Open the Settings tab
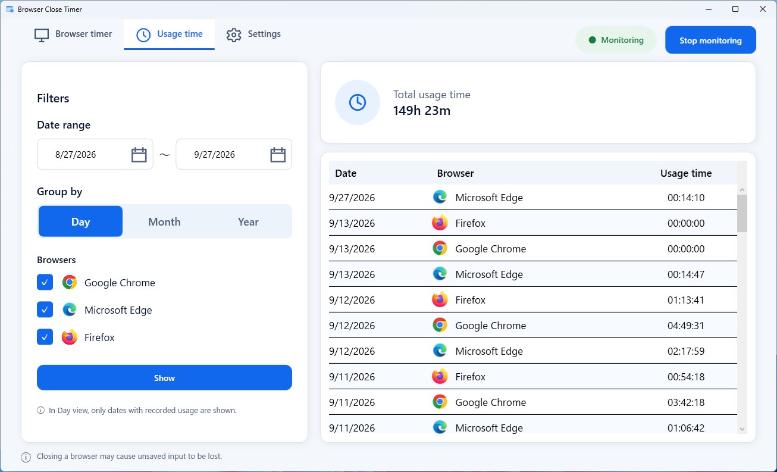The image size is (777, 472). [x=253, y=35]
